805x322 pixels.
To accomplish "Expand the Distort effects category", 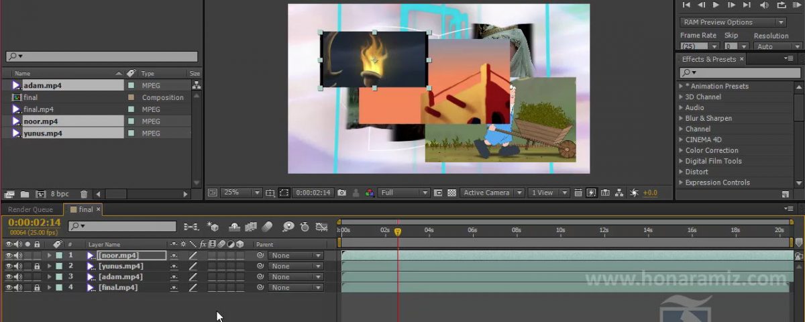I will click(x=681, y=172).
